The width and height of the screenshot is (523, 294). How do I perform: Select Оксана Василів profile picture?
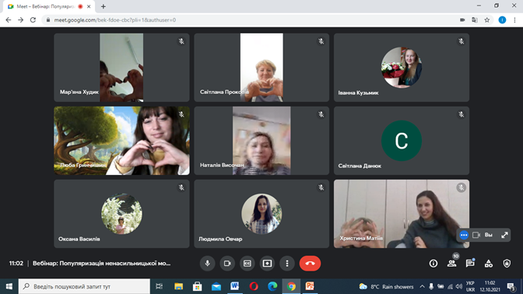click(121, 214)
